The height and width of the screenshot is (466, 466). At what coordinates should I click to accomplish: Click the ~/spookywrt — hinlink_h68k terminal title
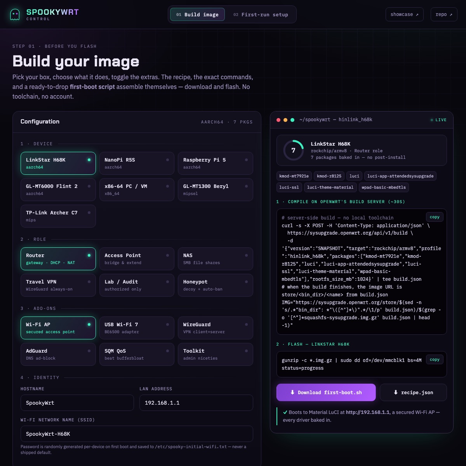pyautogui.click(x=336, y=120)
